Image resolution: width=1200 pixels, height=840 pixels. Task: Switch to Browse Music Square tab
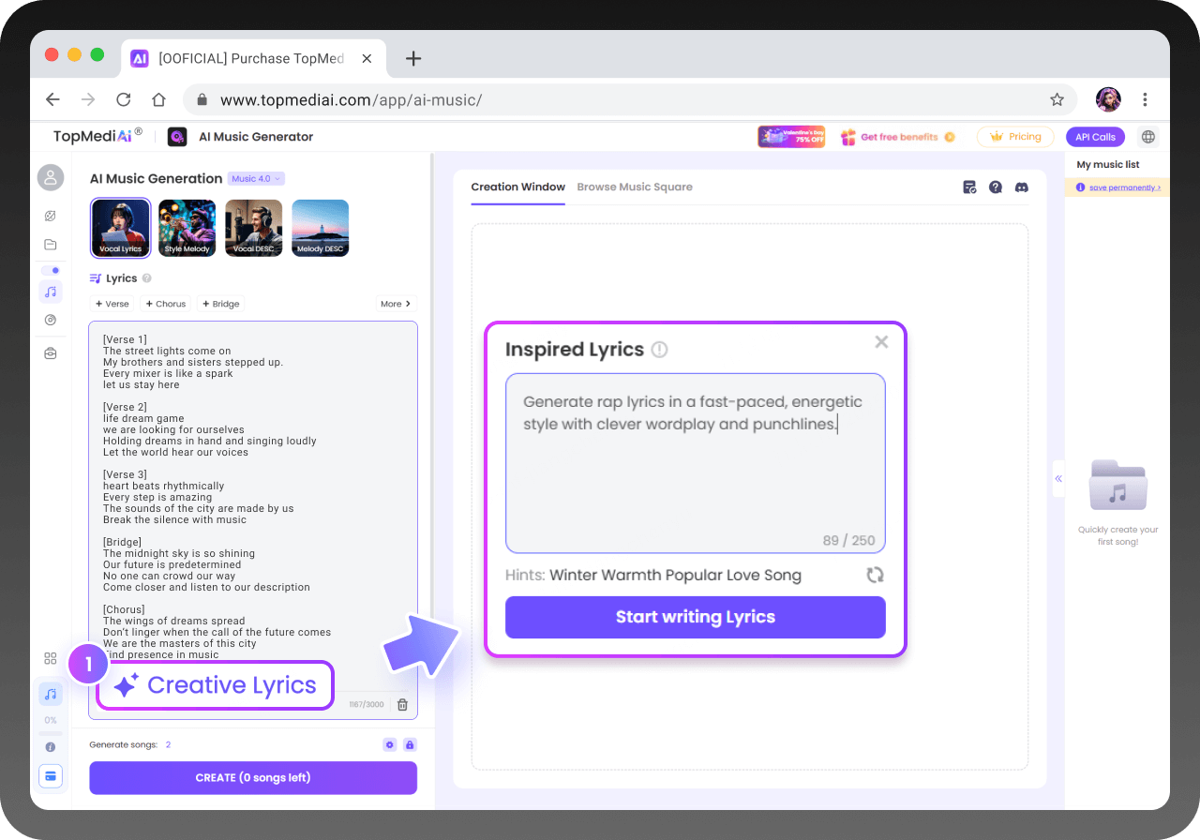click(635, 187)
